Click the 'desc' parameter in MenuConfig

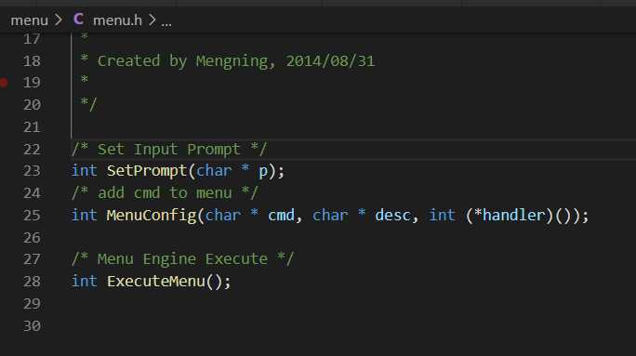pos(392,216)
